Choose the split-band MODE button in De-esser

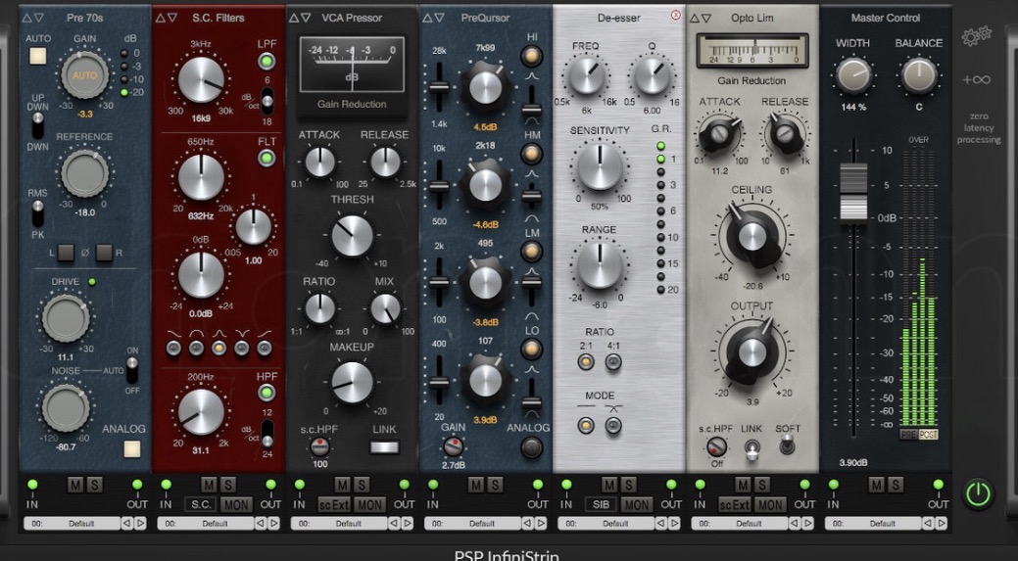tap(613, 426)
